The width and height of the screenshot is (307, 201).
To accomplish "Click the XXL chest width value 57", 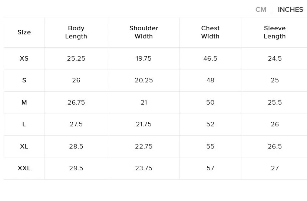I will click(x=210, y=168).
